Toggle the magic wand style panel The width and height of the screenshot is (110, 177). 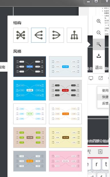[x=99, y=44]
